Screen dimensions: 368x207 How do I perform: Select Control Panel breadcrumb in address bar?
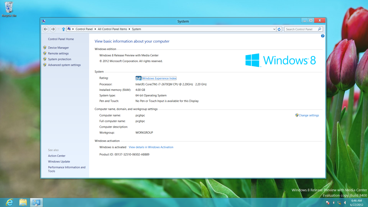tap(84, 29)
